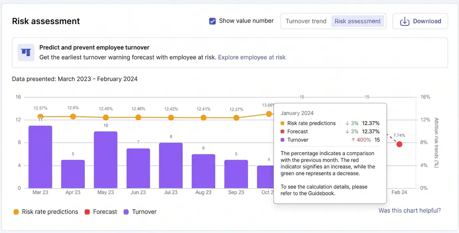Click the orange Risk rate predictions legend dot
459x233 pixels.
[16, 212]
